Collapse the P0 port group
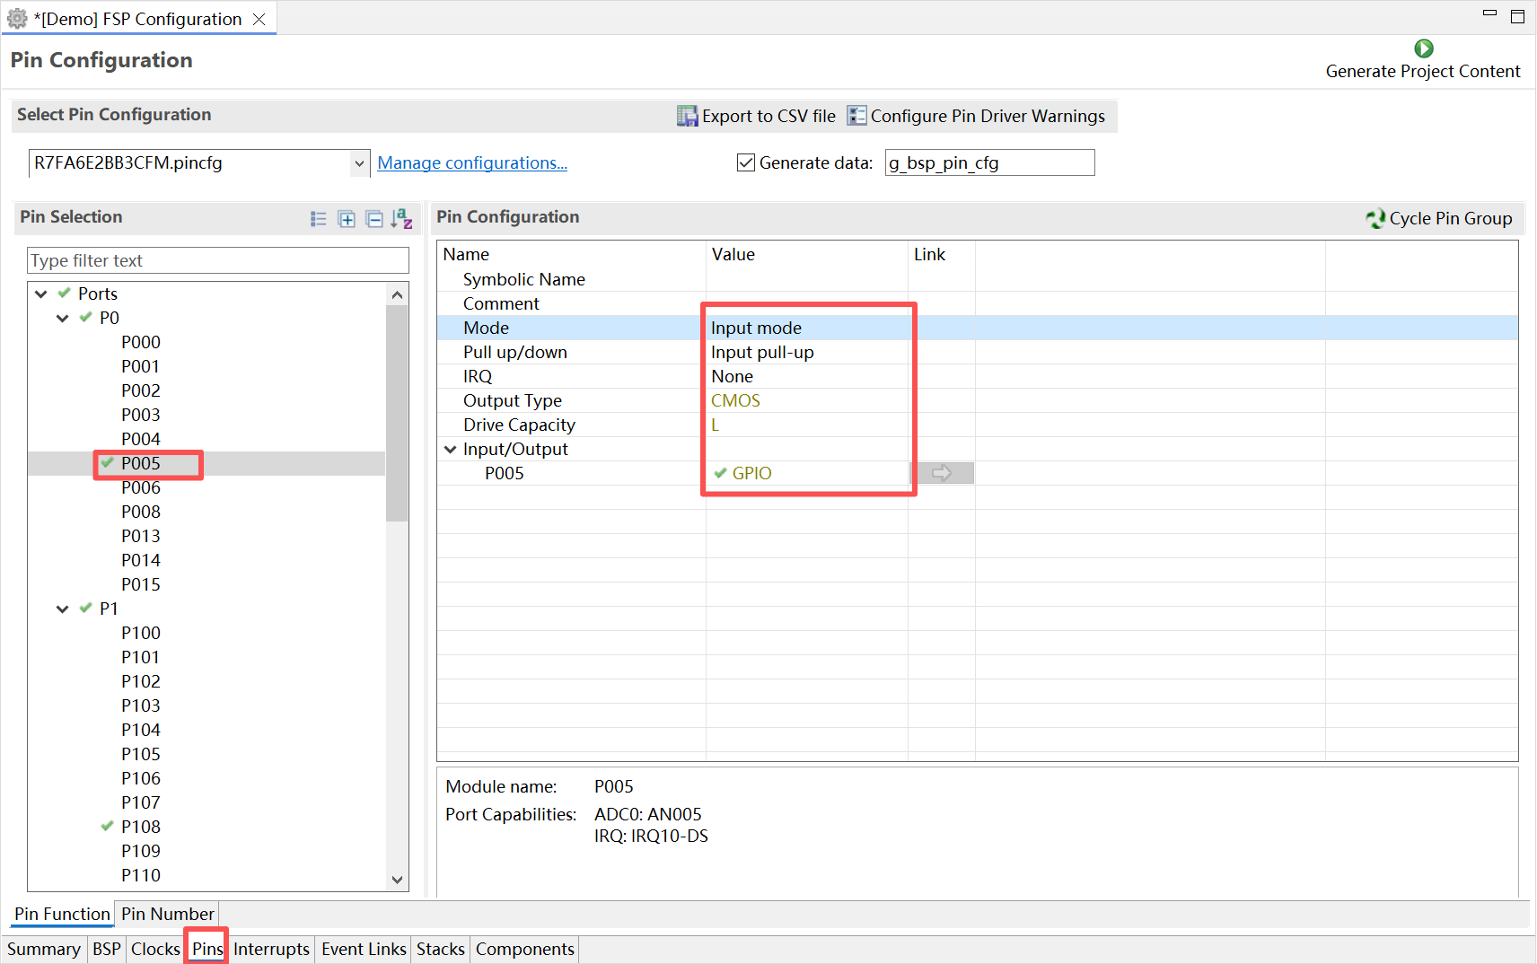1537x964 pixels. click(63, 318)
